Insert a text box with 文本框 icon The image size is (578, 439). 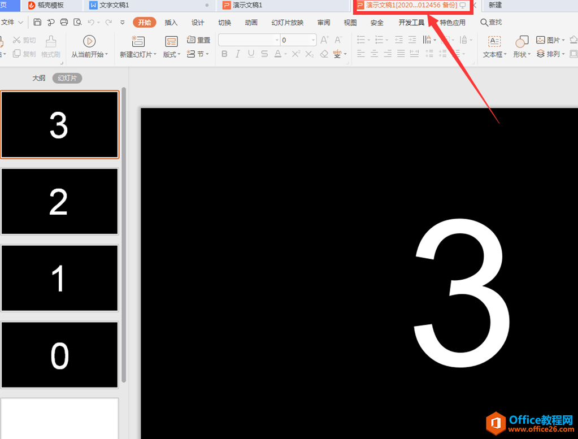click(494, 41)
